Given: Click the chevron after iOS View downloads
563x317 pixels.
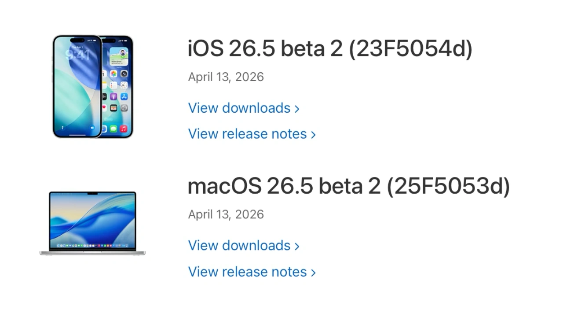Looking at the screenshot, I should pos(297,108).
